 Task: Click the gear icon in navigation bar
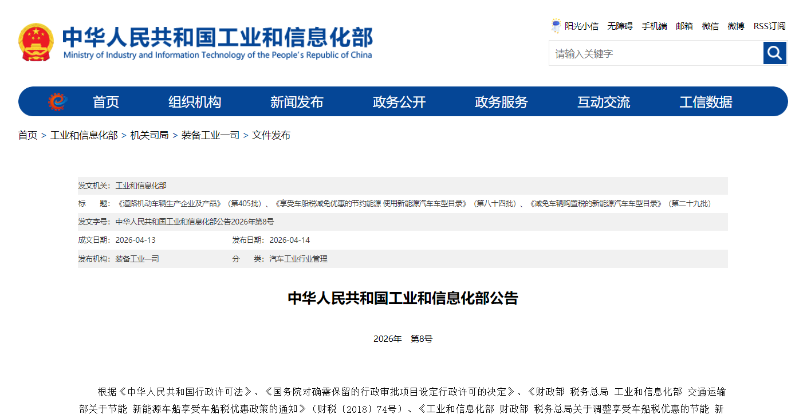pyautogui.click(x=57, y=102)
